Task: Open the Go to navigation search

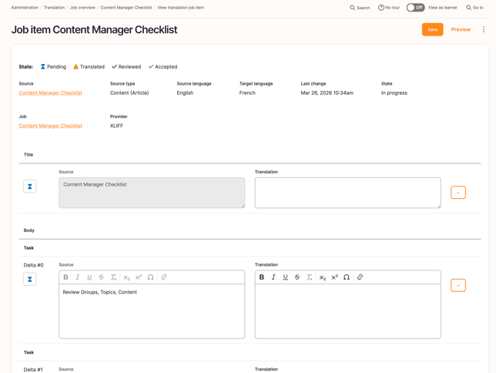Action: coord(474,8)
